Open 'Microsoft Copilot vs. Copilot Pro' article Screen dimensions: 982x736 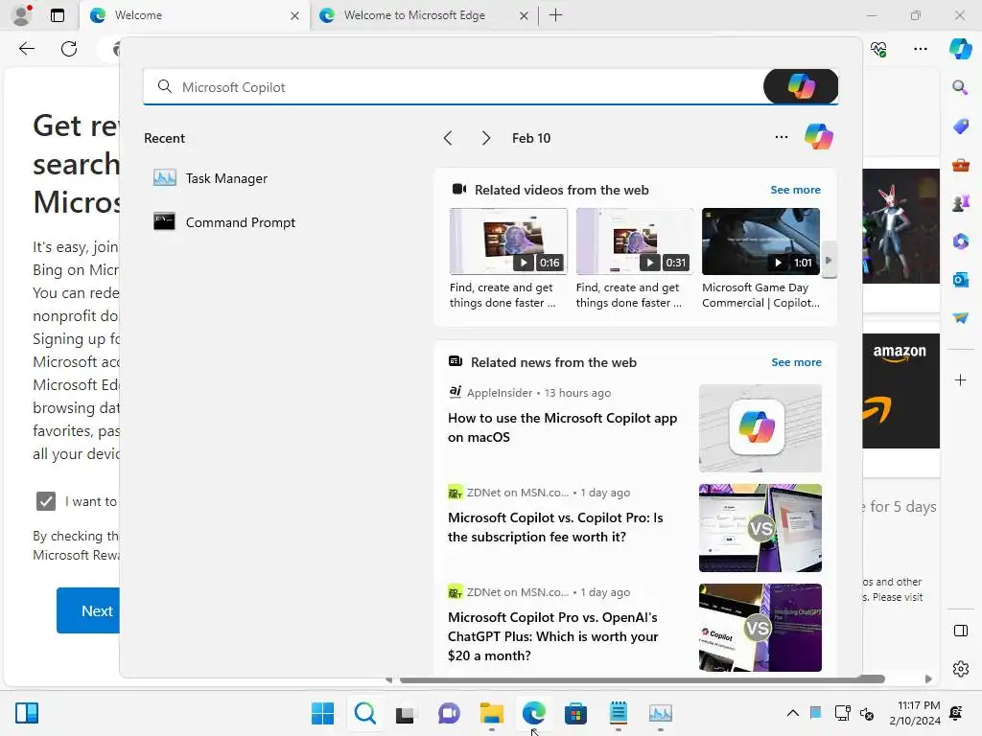pyautogui.click(x=555, y=527)
